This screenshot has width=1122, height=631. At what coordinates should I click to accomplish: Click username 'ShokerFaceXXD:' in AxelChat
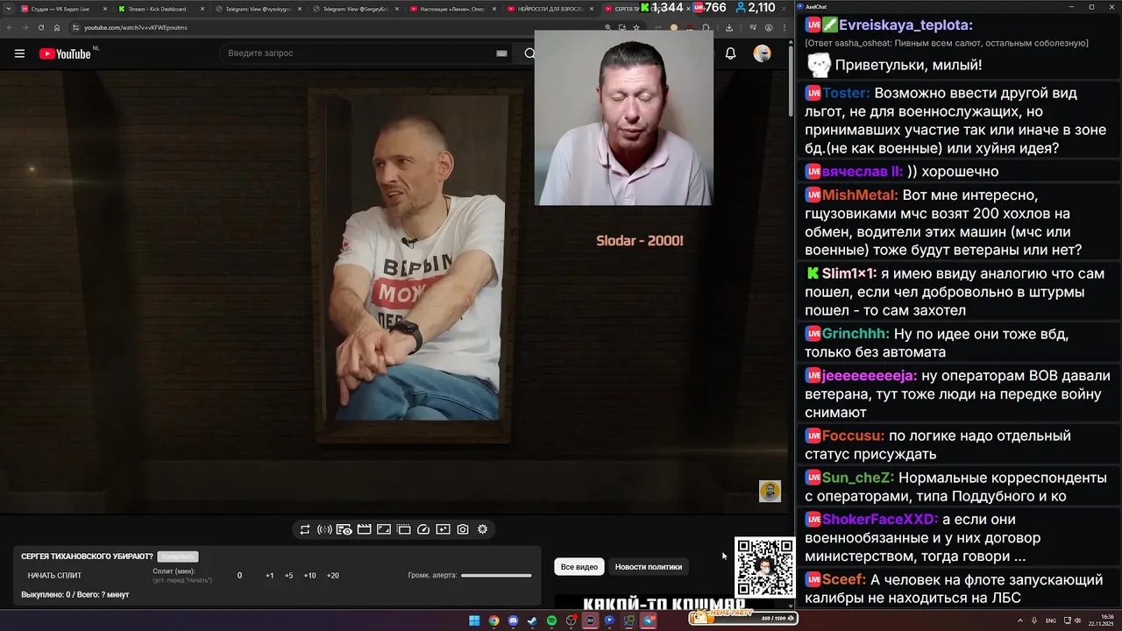pyautogui.click(x=880, y=519)
